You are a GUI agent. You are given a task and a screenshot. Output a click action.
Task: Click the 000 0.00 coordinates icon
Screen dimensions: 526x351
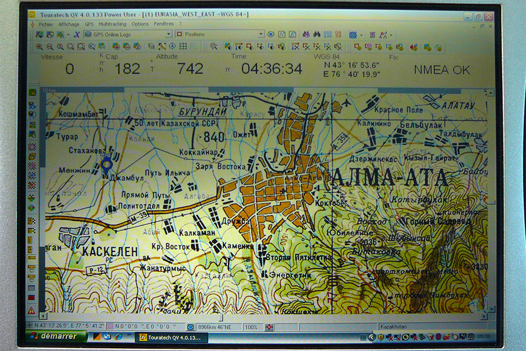tap(328, 34)
